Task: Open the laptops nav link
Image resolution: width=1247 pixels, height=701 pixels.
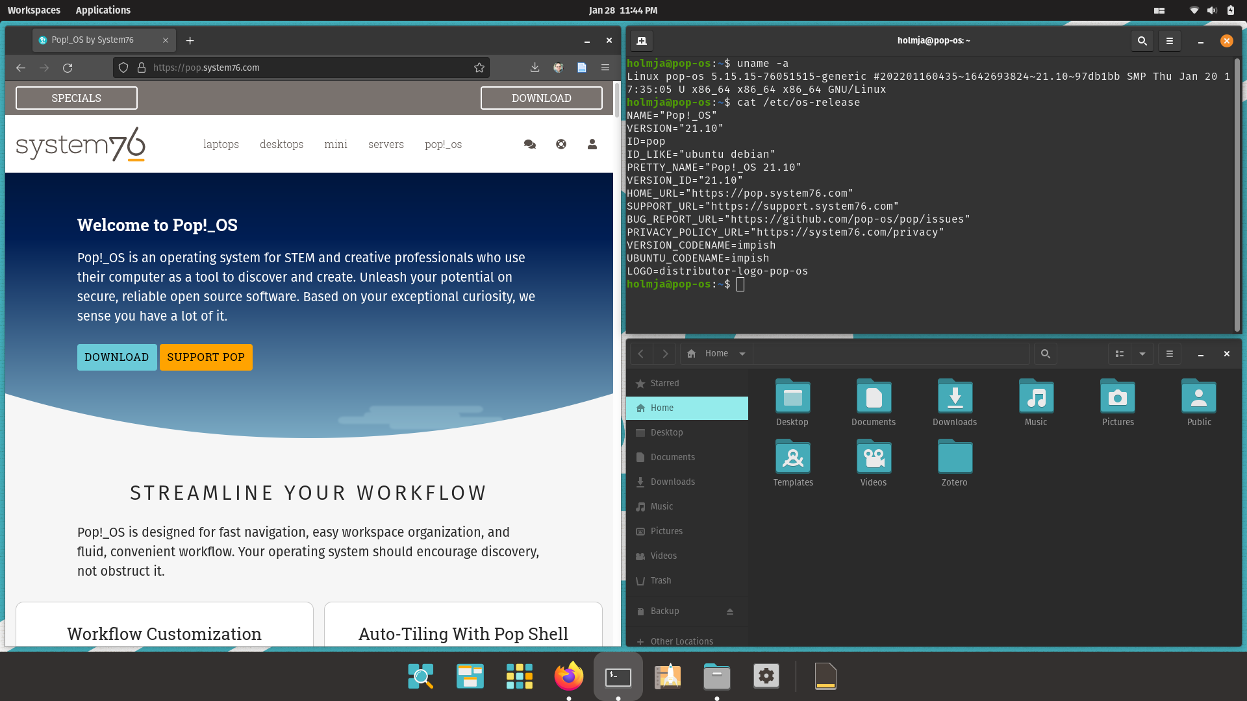Action: [221, 144]
